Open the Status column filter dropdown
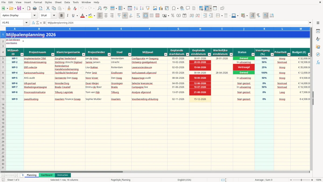Screen dimensions: 323x182 click(x=253, y=54)
